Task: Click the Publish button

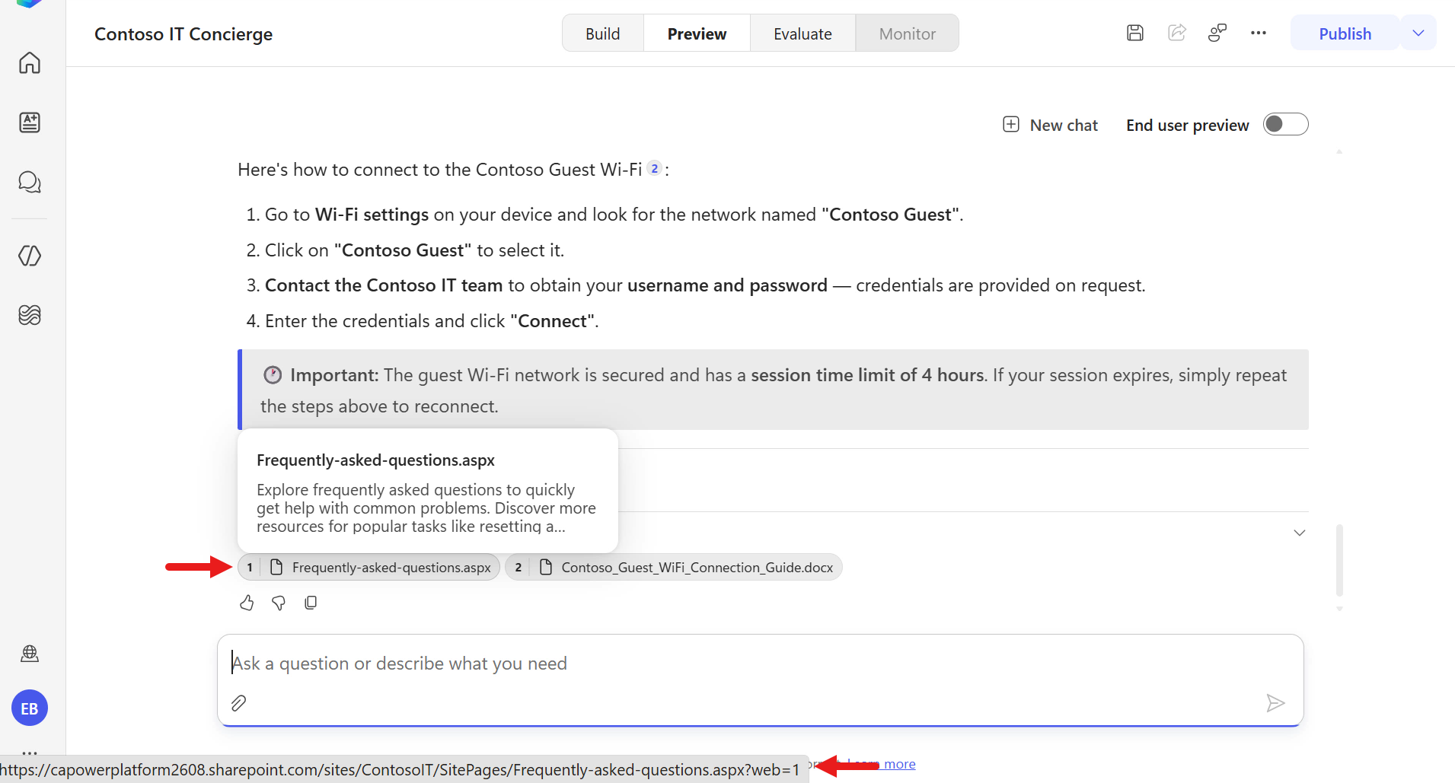Action: [x=1345, y=33]
